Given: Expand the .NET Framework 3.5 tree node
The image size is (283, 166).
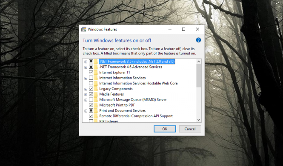Looking at the screenshot, I should click(86, 62).
